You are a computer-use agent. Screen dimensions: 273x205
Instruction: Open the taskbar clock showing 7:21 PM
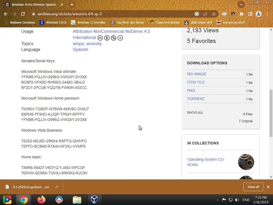(x=261, y=200)
